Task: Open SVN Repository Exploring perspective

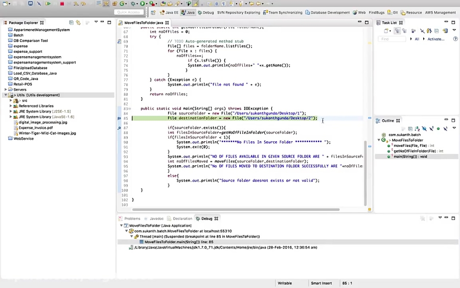Action: (239, 12)
